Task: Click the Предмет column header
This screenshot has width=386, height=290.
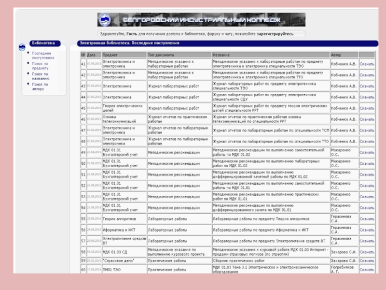Action: coord(124,55)
